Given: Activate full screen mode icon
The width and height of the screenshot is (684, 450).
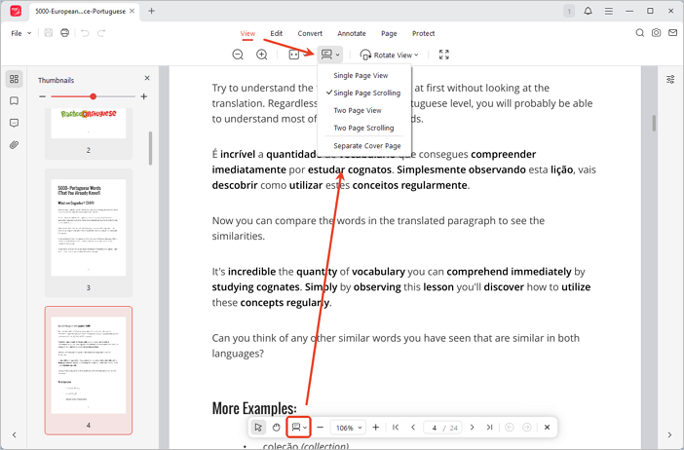Looking at the screenshot, I should tap(444, 56).
